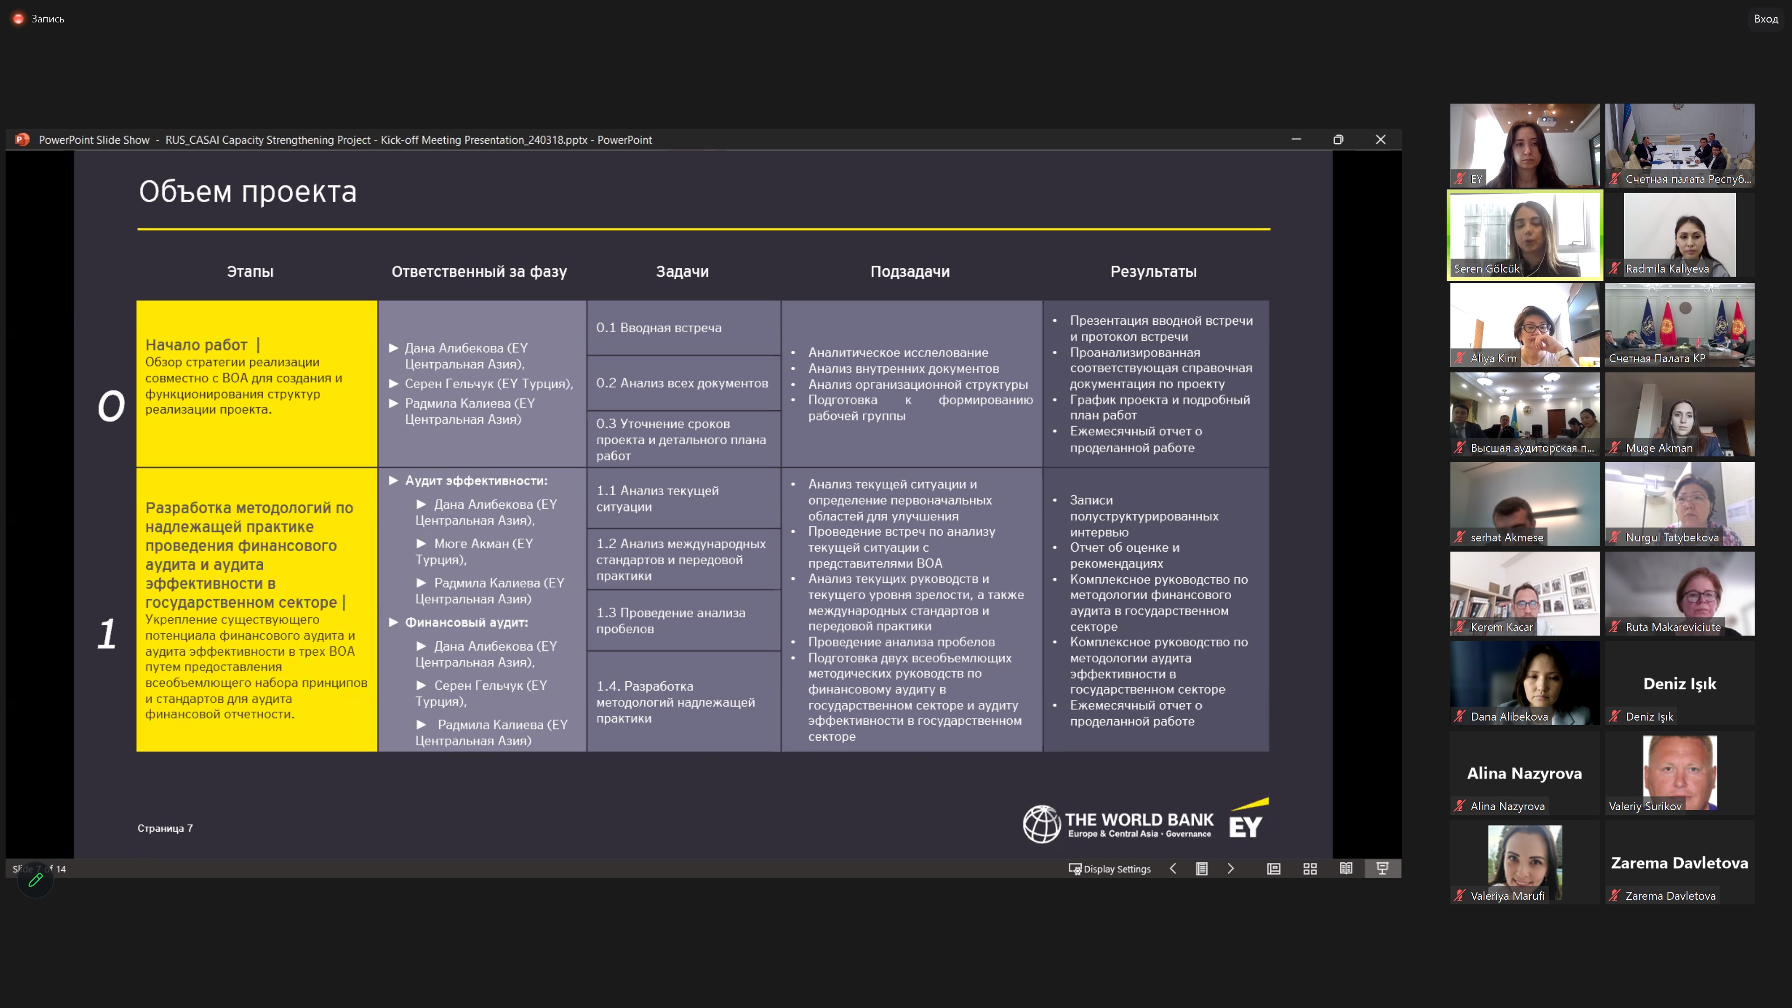The image size is (1792, 1008).
Task: Click Kerem Kacar video tile
Action: [x=1524, y=594]
